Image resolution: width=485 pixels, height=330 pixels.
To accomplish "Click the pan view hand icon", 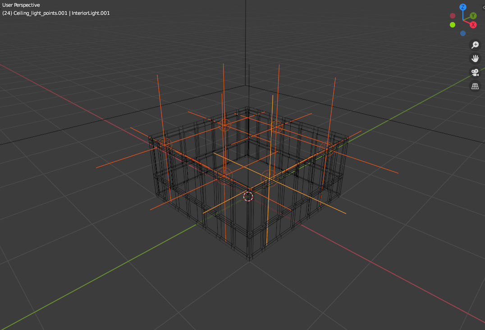I will tap(475, 59).
